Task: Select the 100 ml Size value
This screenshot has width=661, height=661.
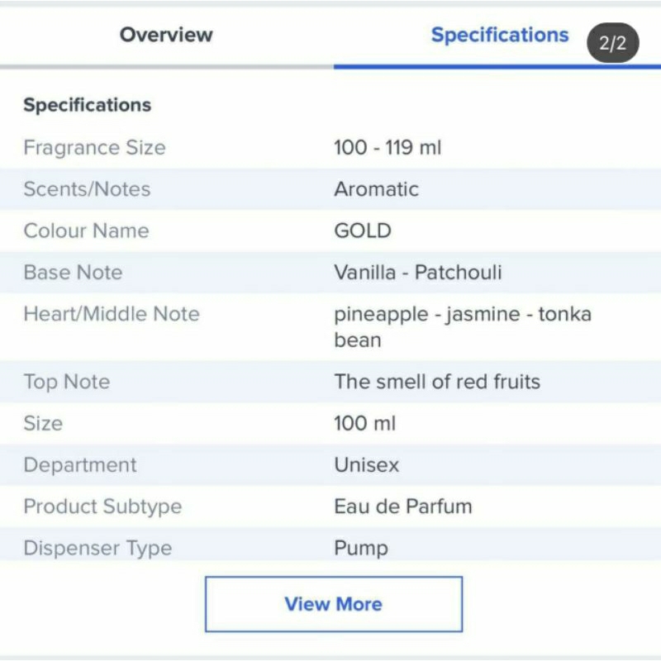Action: pos(364,423)
